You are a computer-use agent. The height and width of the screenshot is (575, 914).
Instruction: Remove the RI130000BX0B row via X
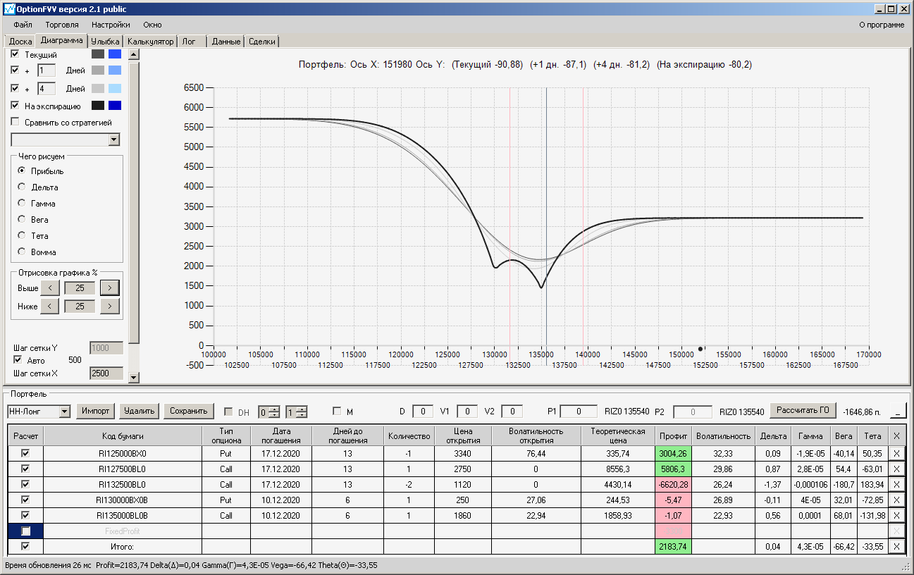point(896,500)
